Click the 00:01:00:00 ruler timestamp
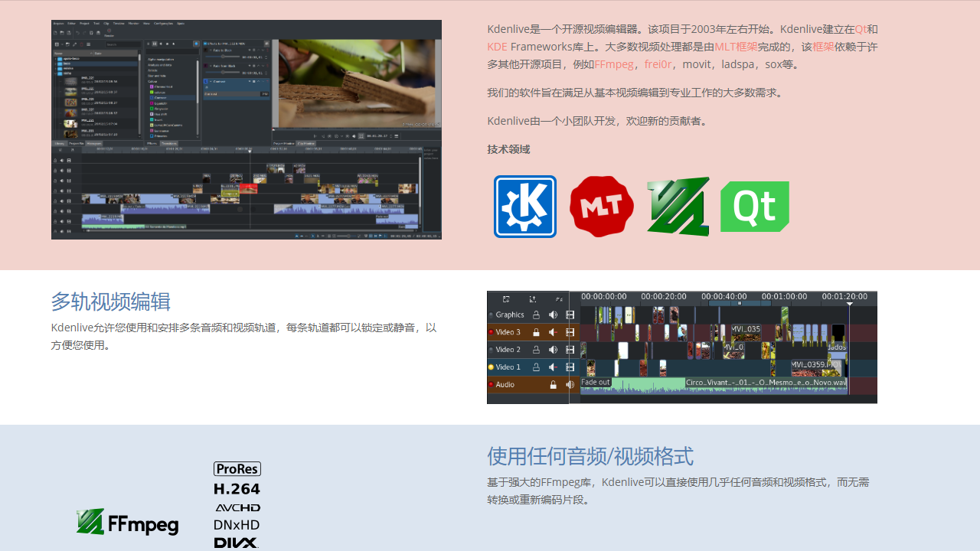 pos(785,296)
